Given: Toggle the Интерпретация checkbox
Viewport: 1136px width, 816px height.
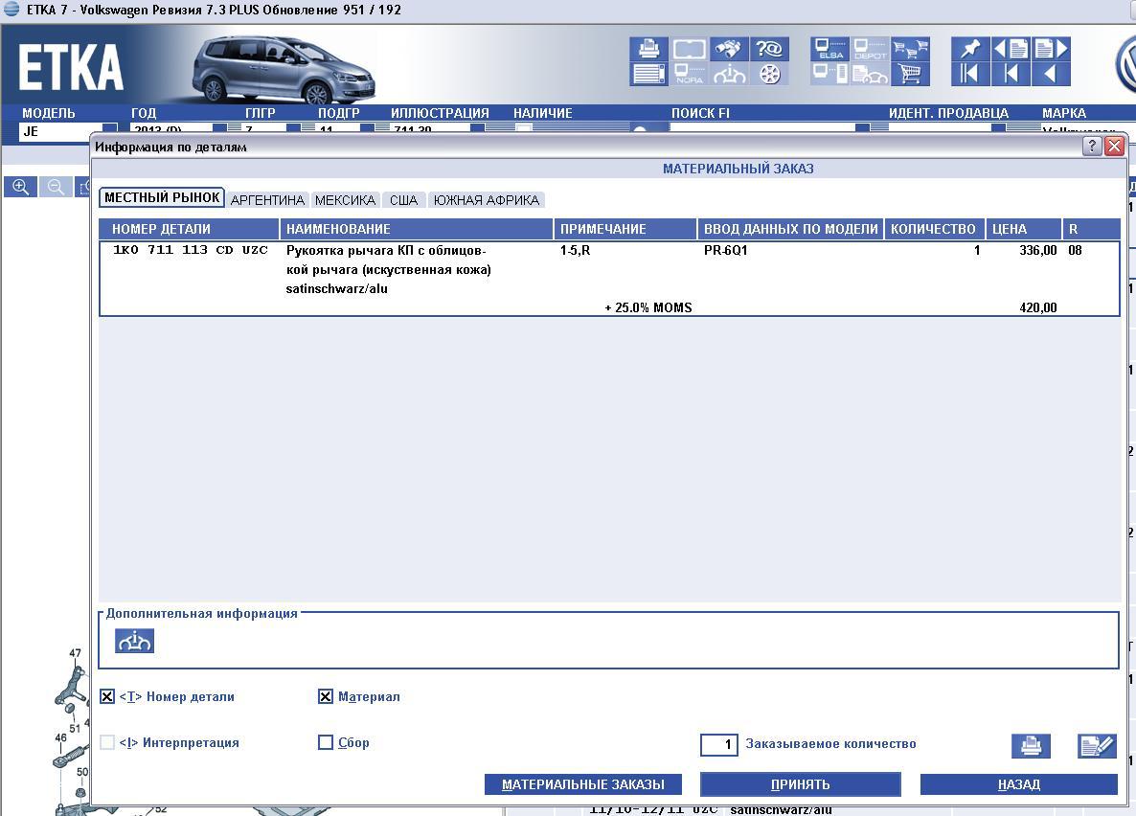Looking at the screenshot, I should click(107, 742).
